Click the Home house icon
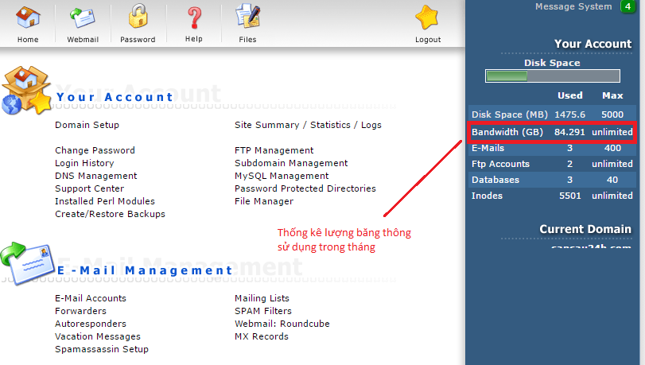This screenshot has height=365, width=645. pyautogui.click(x=28, y=18)
